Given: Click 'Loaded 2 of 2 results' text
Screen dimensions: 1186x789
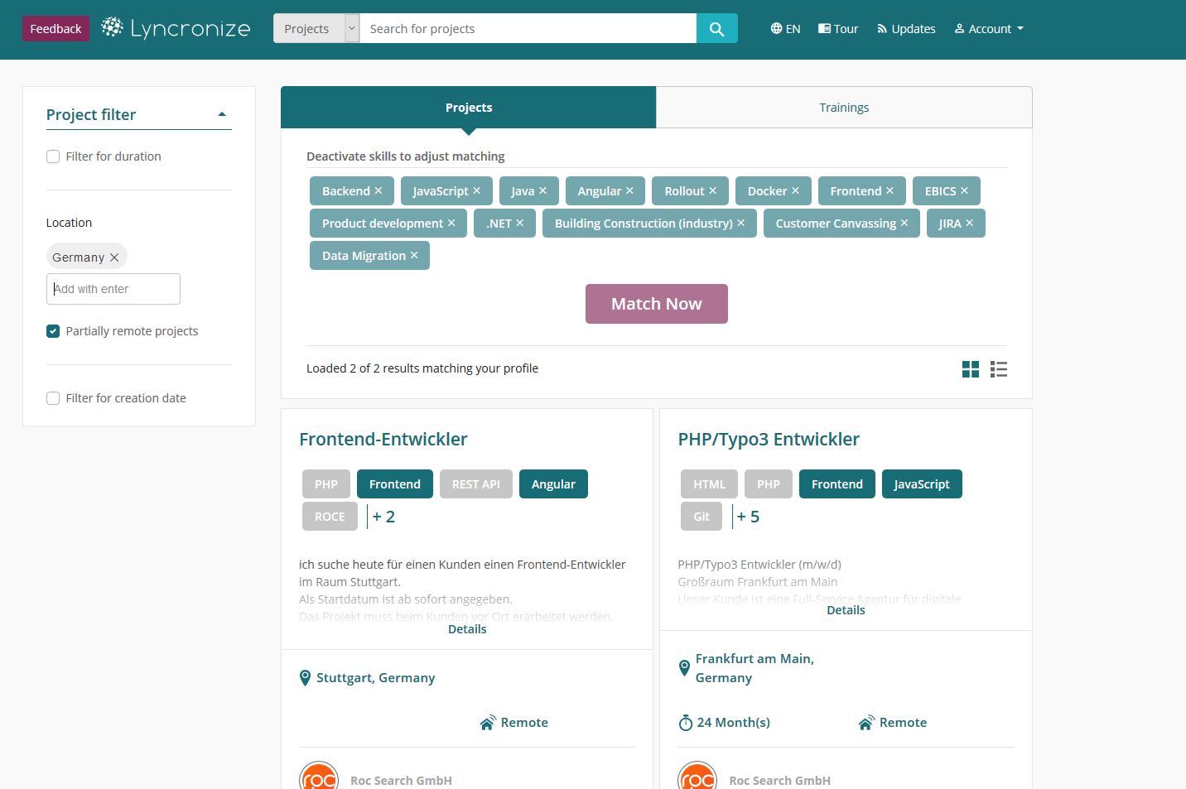Looking at the screenshot, I should pos(422,368).
